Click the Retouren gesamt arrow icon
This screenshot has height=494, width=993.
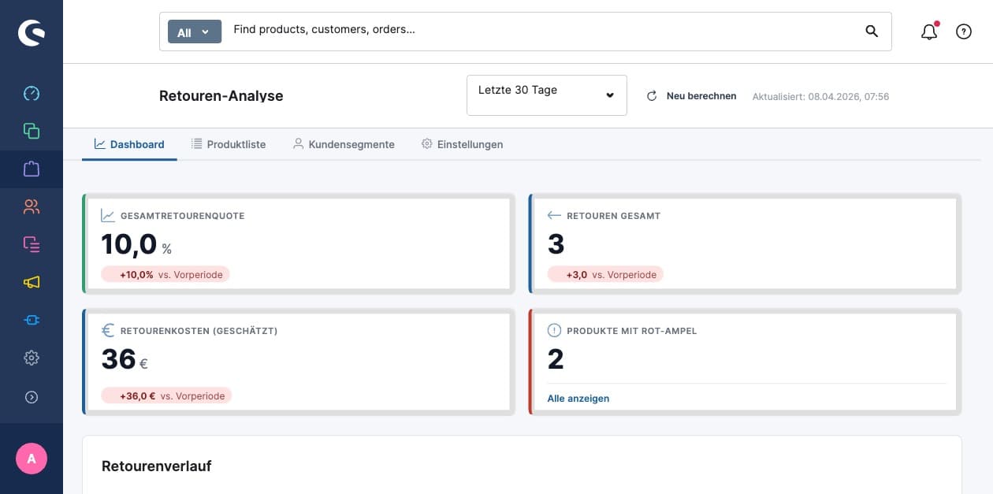[x=554, y=215]
